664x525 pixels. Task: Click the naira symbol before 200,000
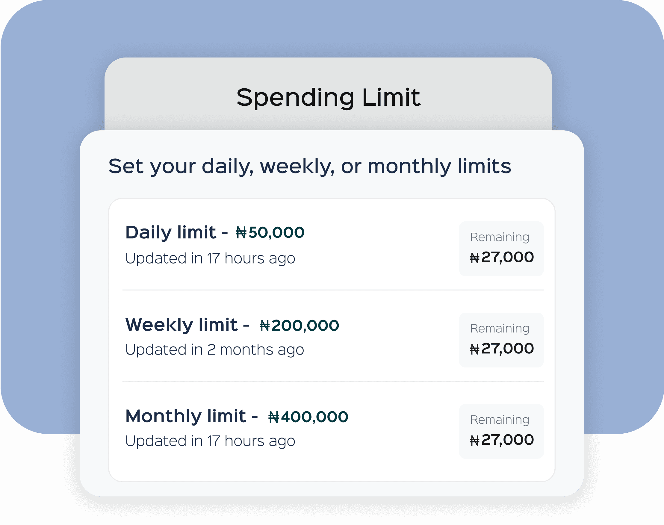click(265, 326)
